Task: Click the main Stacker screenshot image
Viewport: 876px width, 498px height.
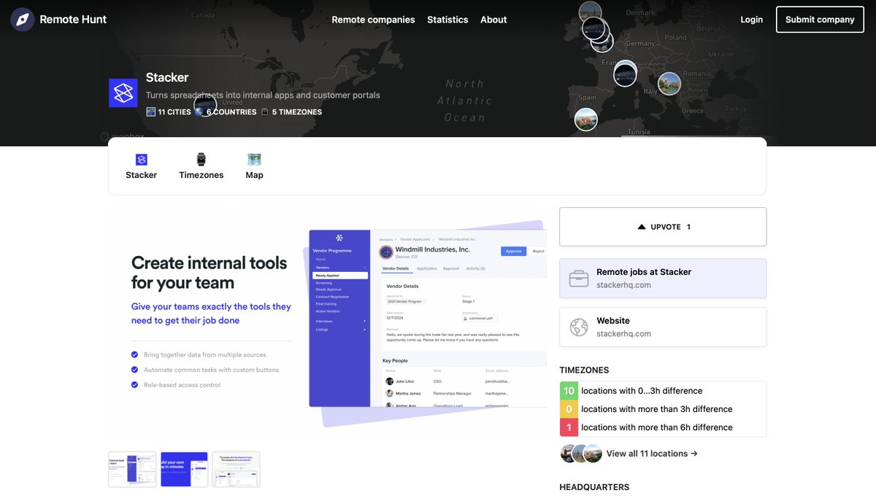Action: pyautogui.click(x=328, y=324)
